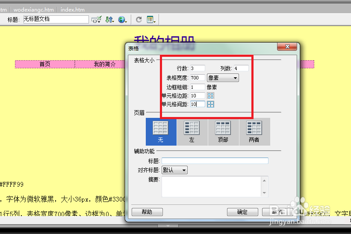Click the 辅助功能 标题 input field
Screen dimensions: 351x234
tap(215, 161)
